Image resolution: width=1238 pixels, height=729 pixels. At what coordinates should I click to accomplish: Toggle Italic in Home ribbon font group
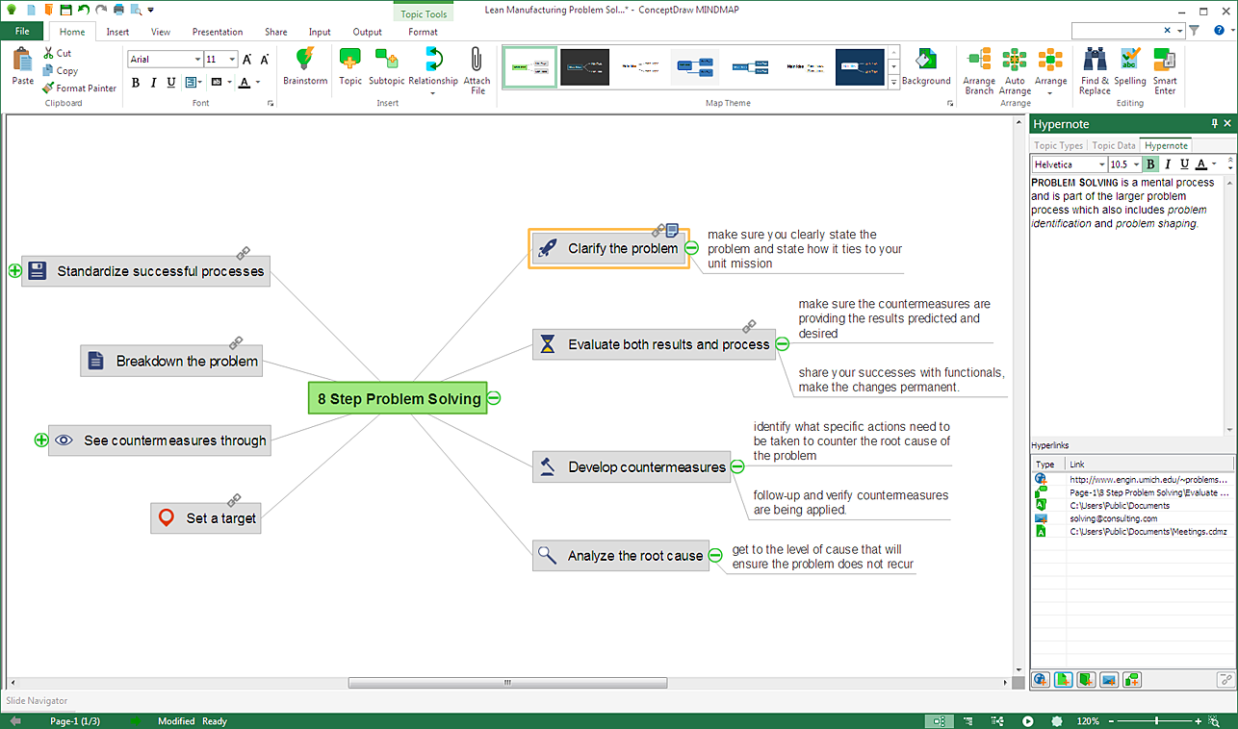(153, 83)
